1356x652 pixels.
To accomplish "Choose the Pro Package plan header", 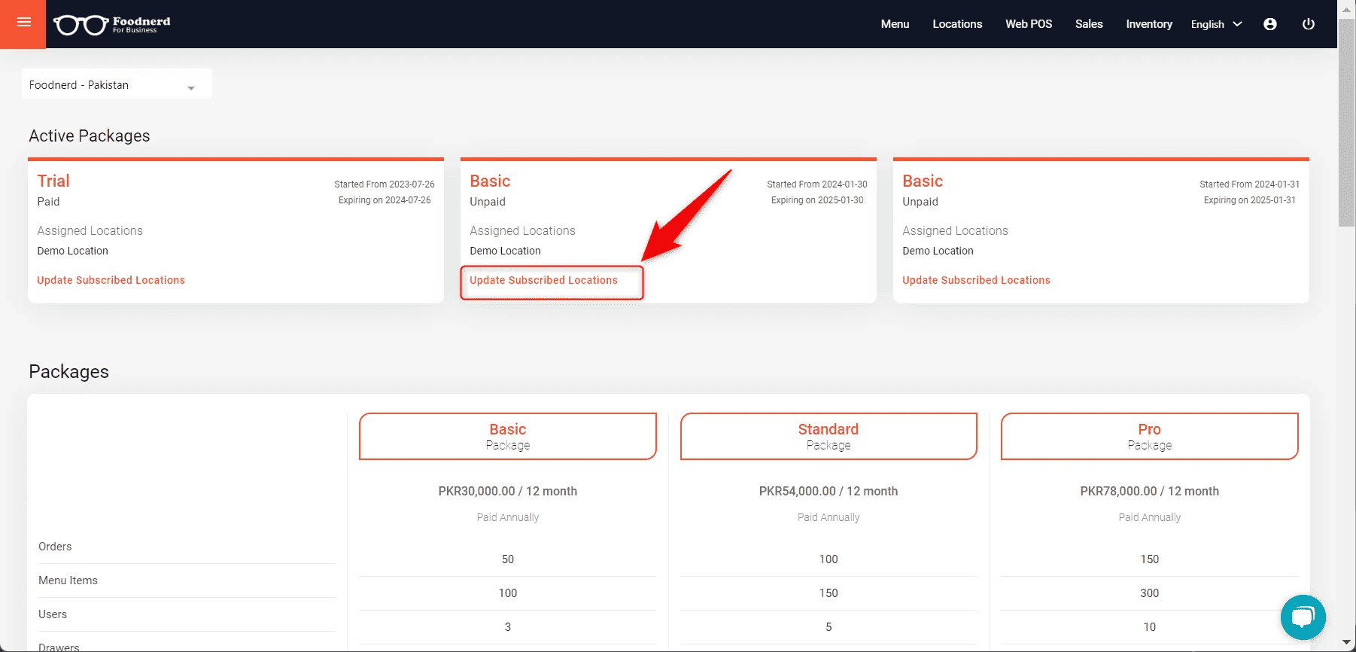I will pyautogui.click(x=1149, y=436).
